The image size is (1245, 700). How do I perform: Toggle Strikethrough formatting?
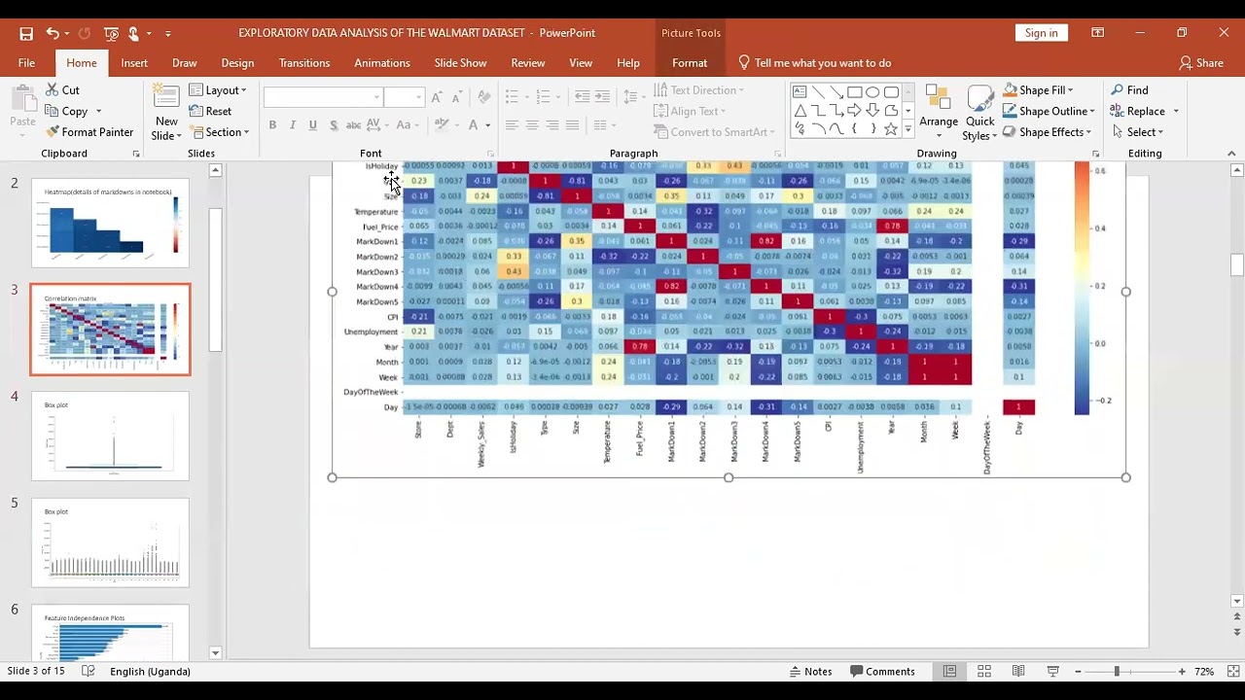354,125
